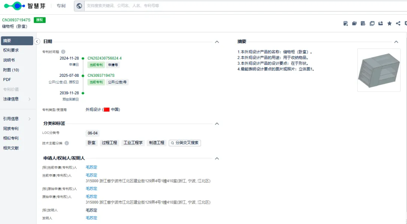
Task: Download the patent PDF via toolbar icon
Action: pos(346,24)
